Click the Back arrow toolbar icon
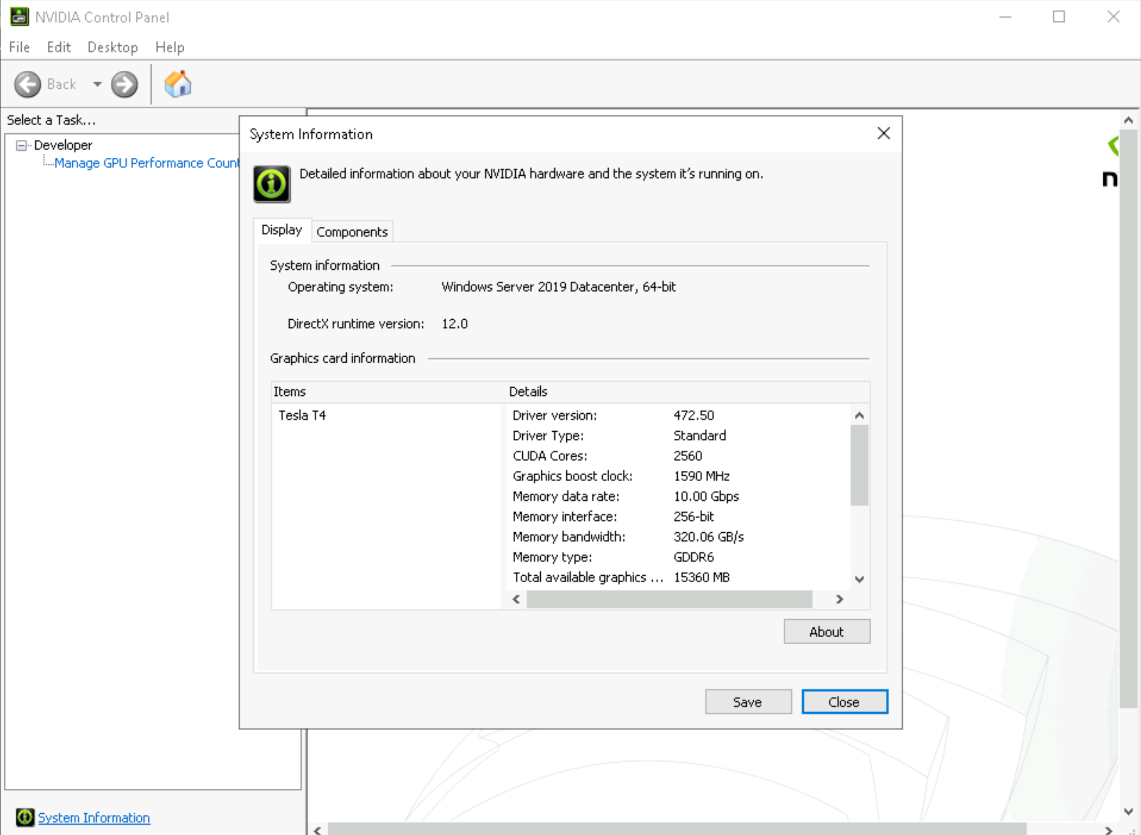 coord(27,85)
